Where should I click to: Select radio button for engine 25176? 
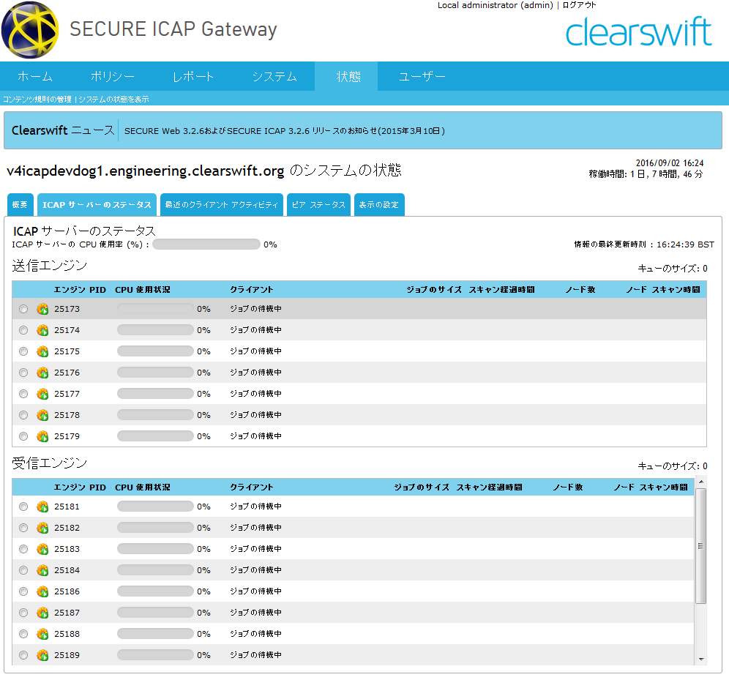(23, 373)
